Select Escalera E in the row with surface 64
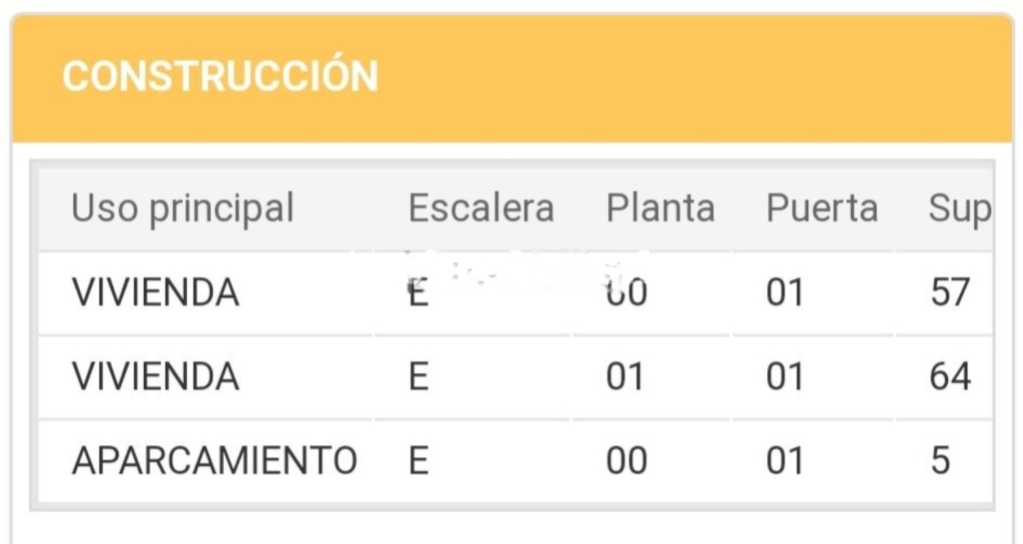1023x544 pixels. pyautogui.click(x=419, y=376)
